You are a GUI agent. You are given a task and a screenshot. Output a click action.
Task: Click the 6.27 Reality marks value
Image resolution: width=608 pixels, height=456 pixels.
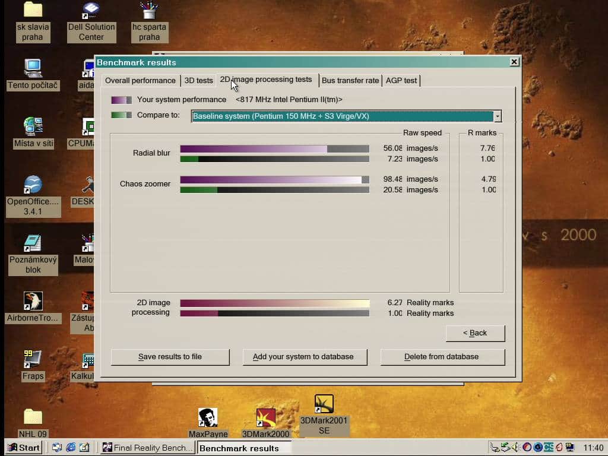coord(420,302)
